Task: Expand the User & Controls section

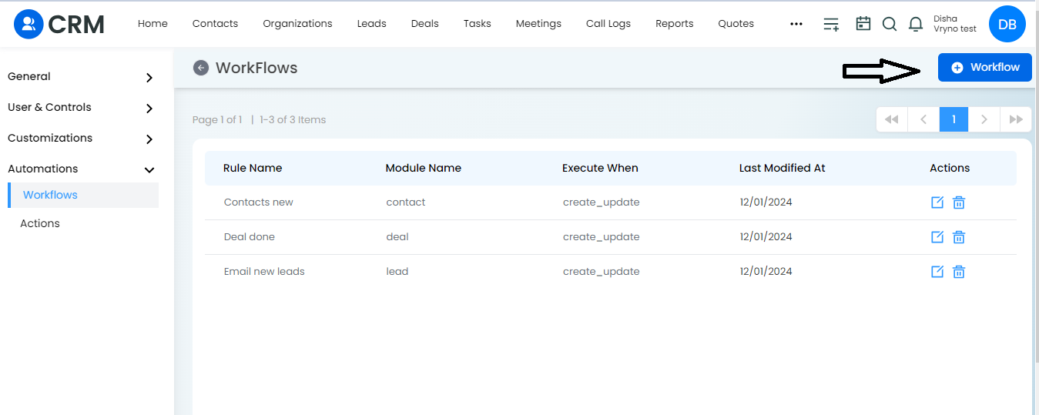Action: (x=81, y=108)
